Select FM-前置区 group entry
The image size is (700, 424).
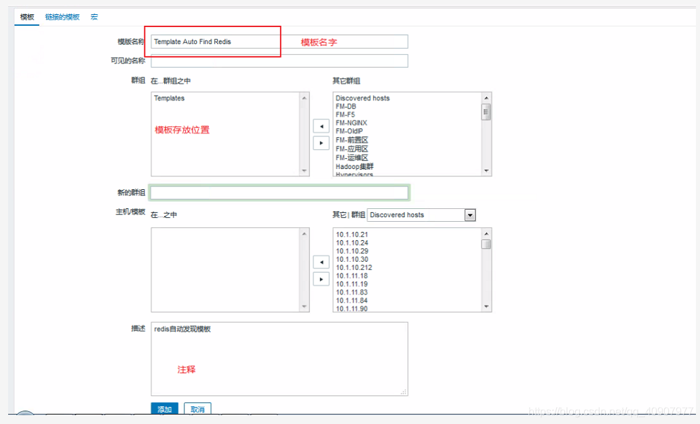352,140
